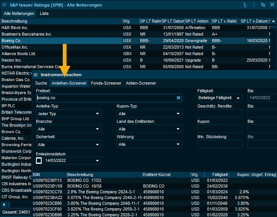Enable the Emissionsdatum checkbox
Viewport: 277px width, 217px height.
pos(39,161)
